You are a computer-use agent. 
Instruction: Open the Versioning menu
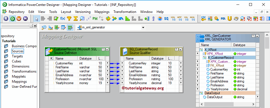[x=83, y=12]
